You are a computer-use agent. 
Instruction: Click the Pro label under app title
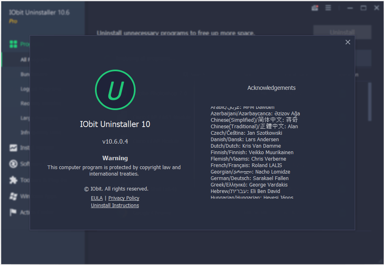(x=13, y=21)
